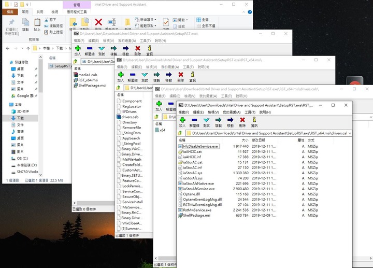The image size is (373, 268).
Task: Open New item (新增項目) dropdown in Explorer ribbon
Action: pyautogui.click(x=146, y=20)
